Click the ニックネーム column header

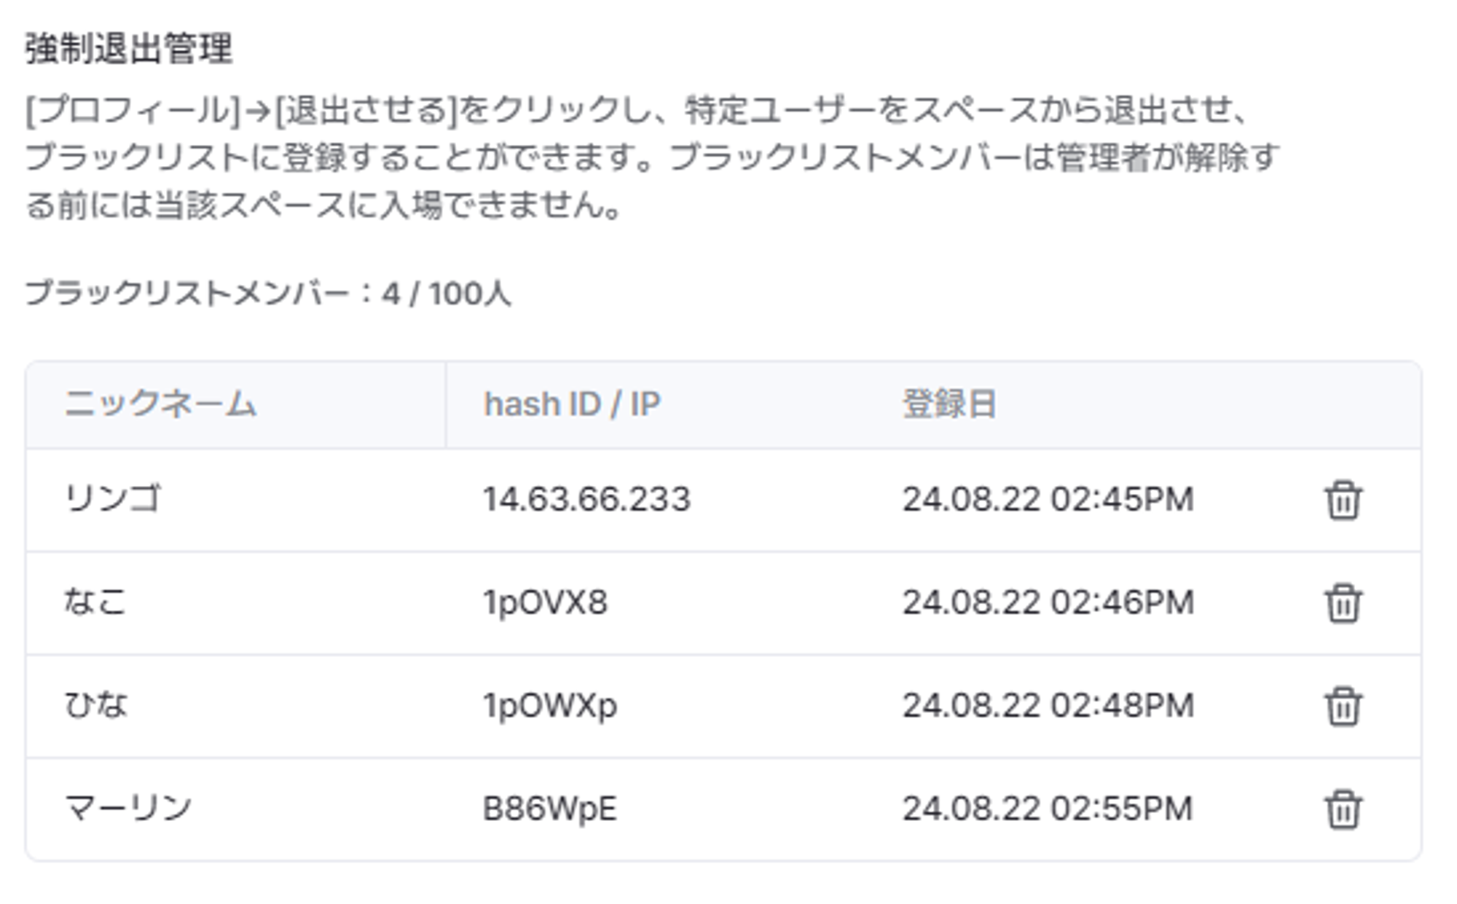160,404
